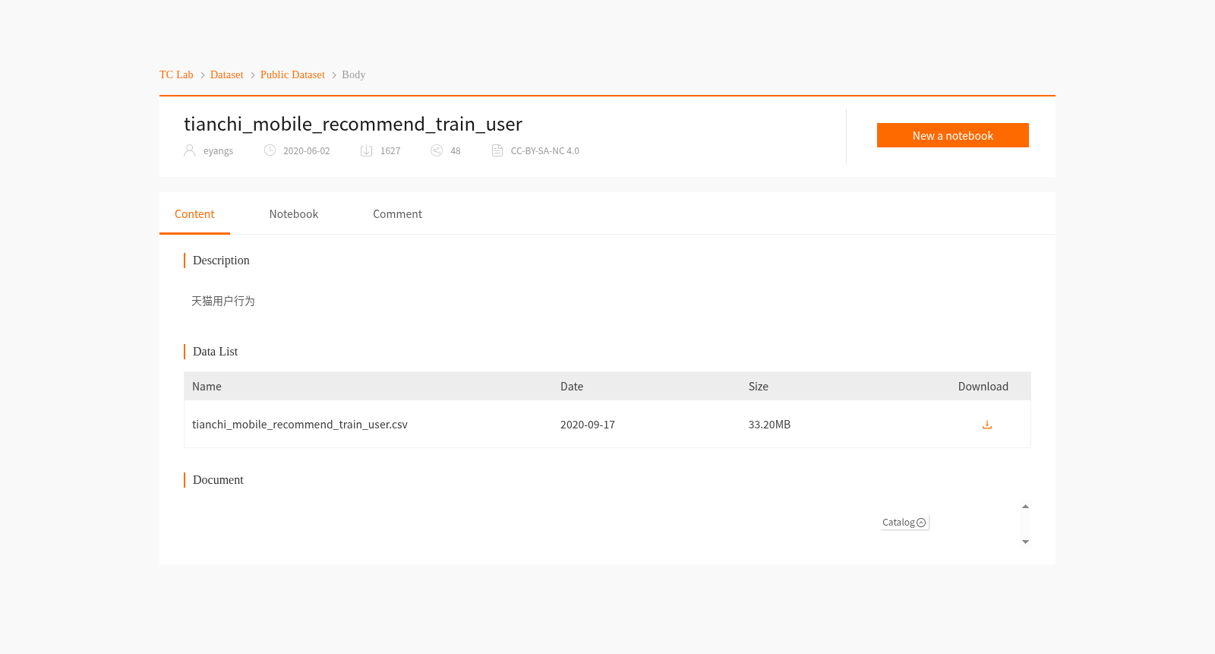Open the Notebook tab
1215x654 pixels.
point(294,214)
